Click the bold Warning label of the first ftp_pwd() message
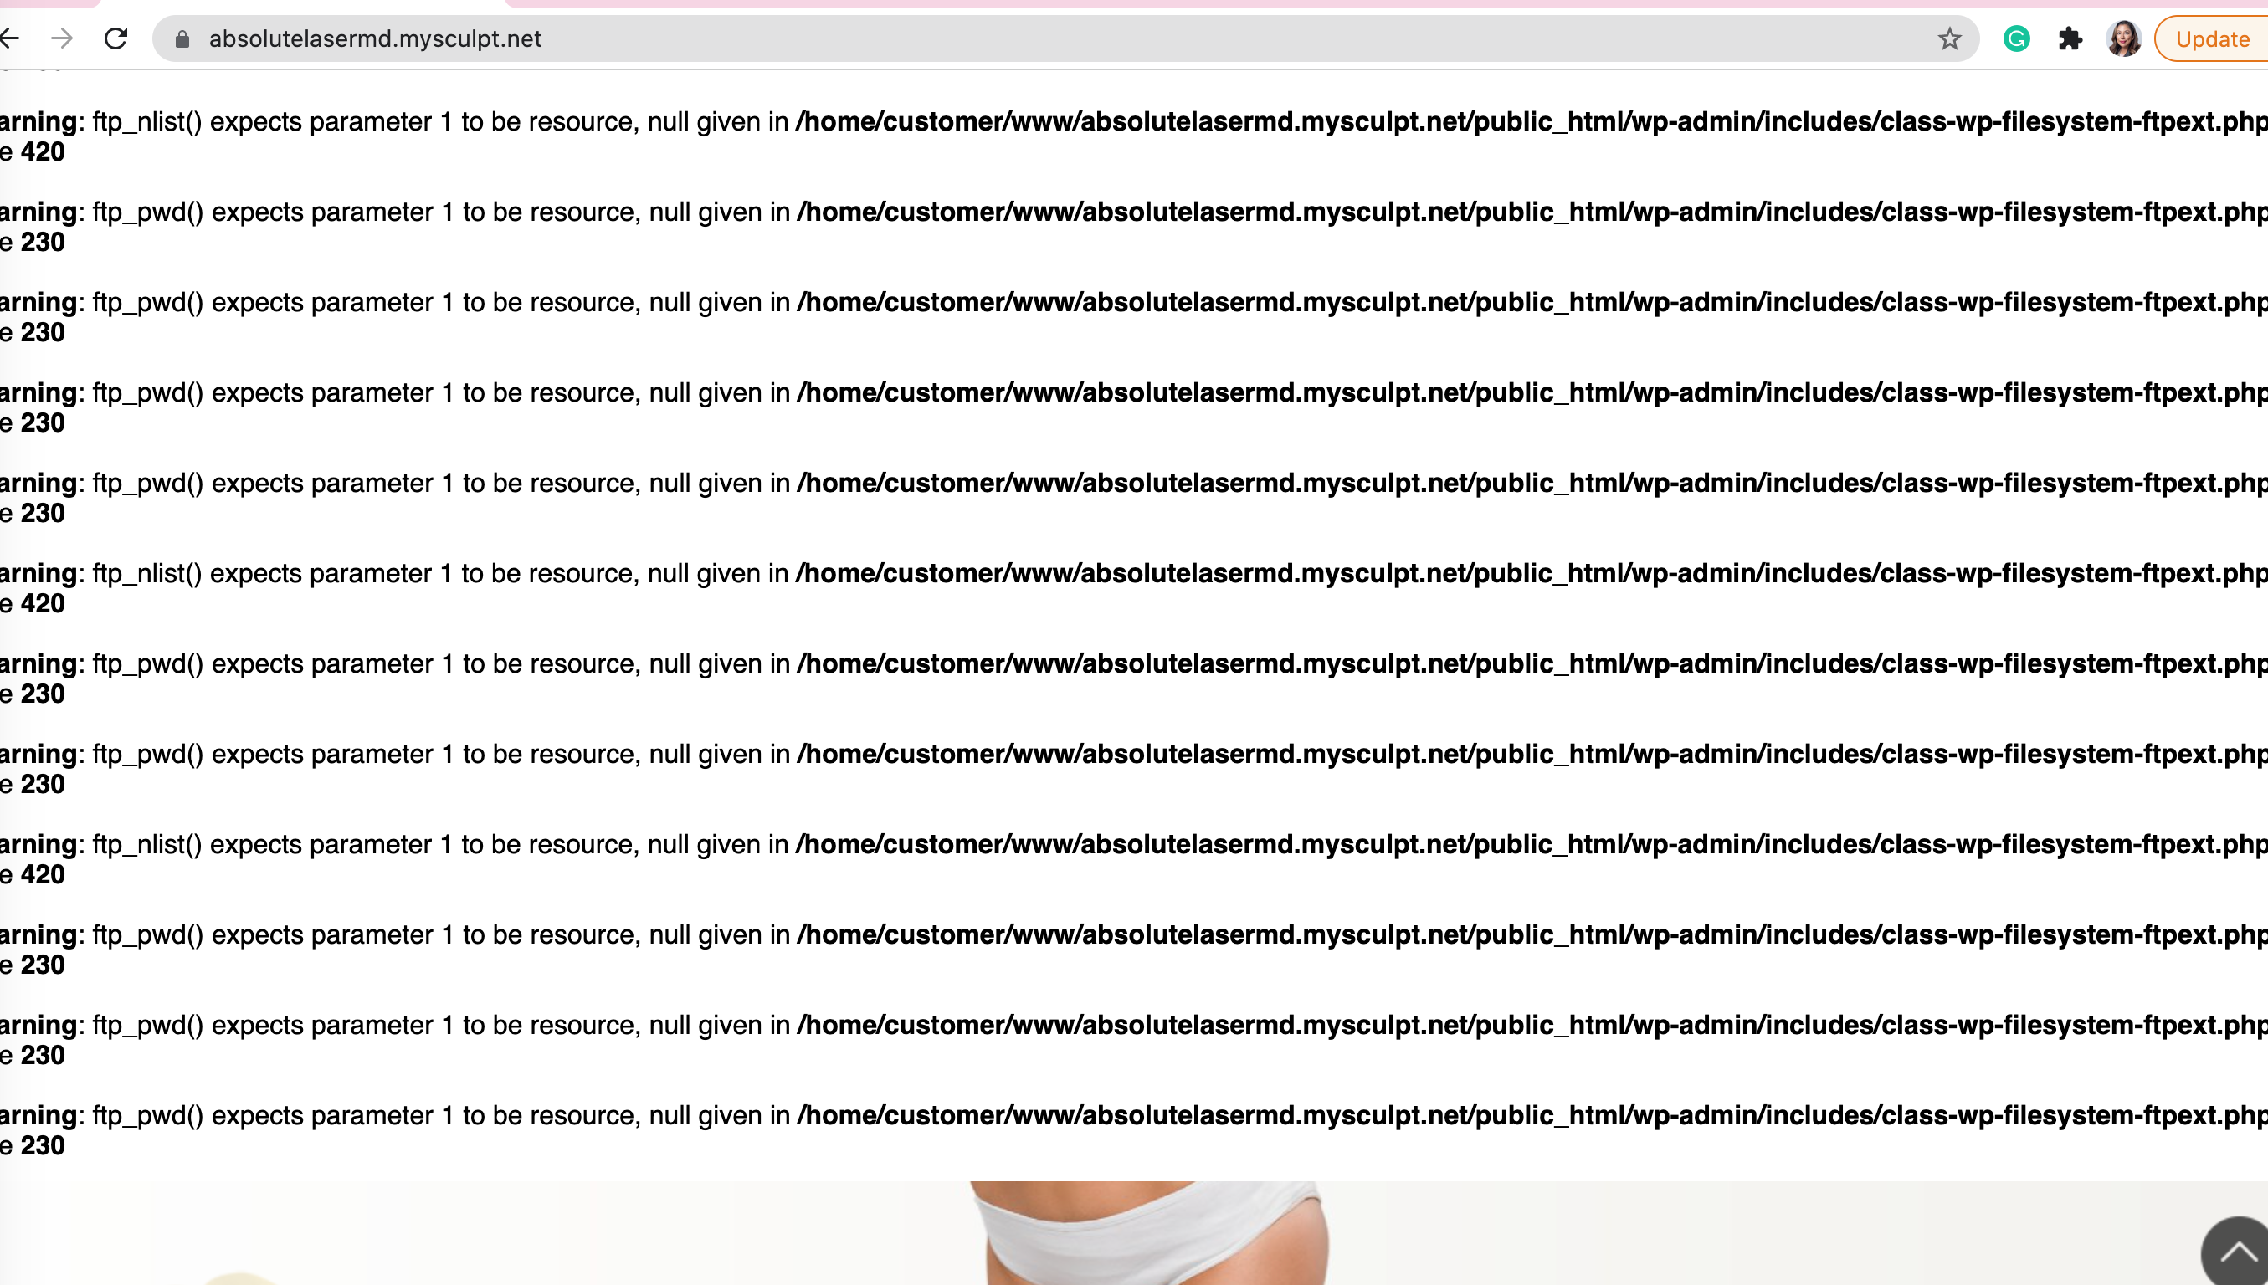The height and width of the screenshot is (1285, 2268). pyautogui.click(x=38, y=212)
